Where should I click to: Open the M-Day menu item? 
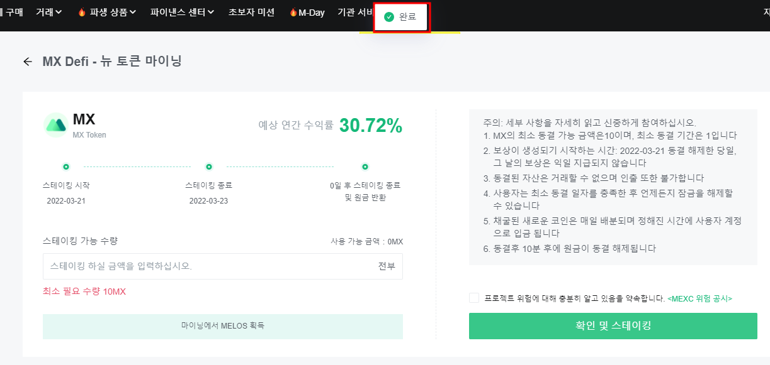311,12
